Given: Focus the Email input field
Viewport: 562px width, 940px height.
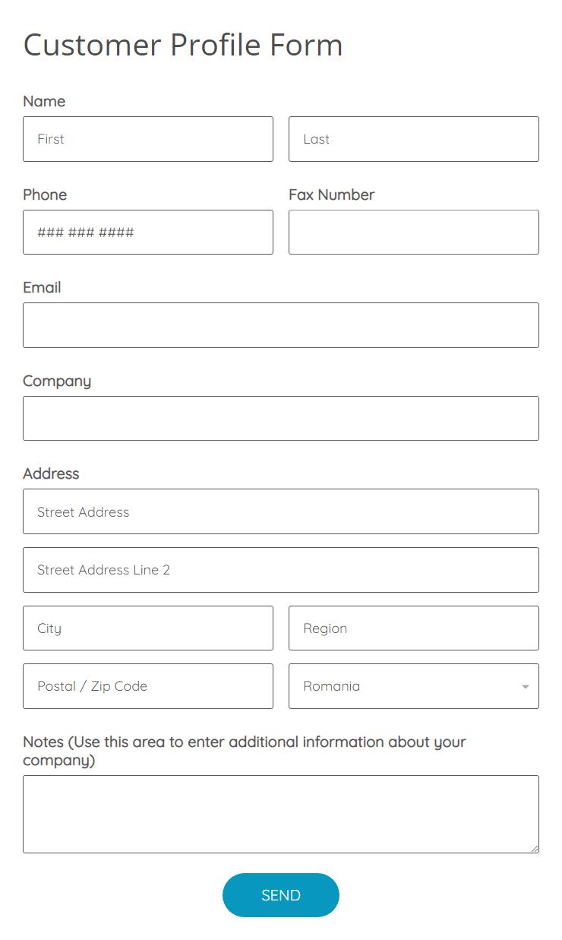Looking at the screenshot, I should click(281, 324).
